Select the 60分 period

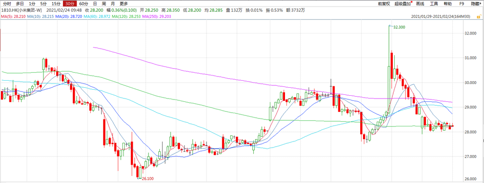[83, 4]
